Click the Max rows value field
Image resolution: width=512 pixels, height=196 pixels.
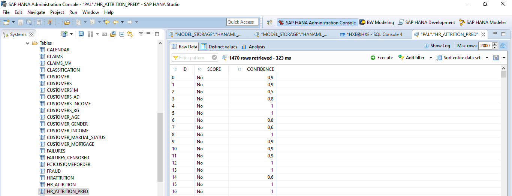pos(485,46)
